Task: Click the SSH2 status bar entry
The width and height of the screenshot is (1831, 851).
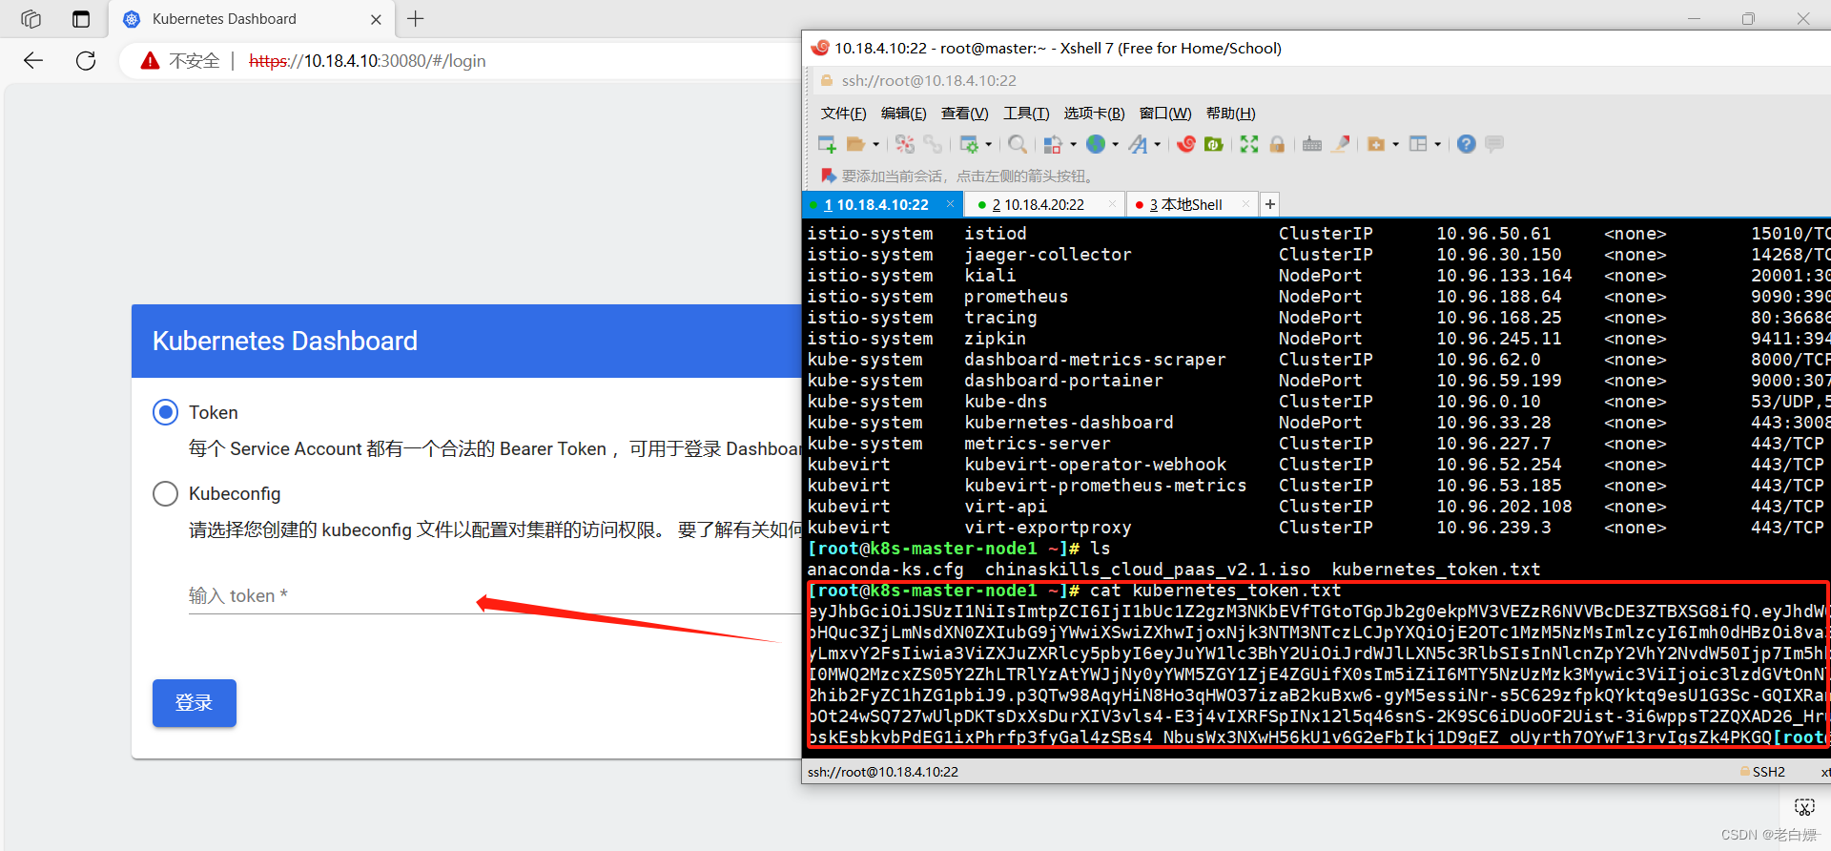Action: point(1762,772)
